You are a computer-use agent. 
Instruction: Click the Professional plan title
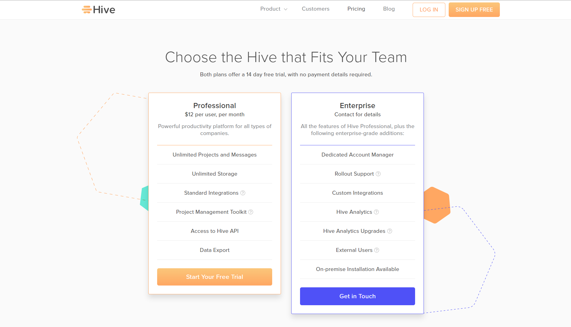pyautogui.click(x=214, y=106)
